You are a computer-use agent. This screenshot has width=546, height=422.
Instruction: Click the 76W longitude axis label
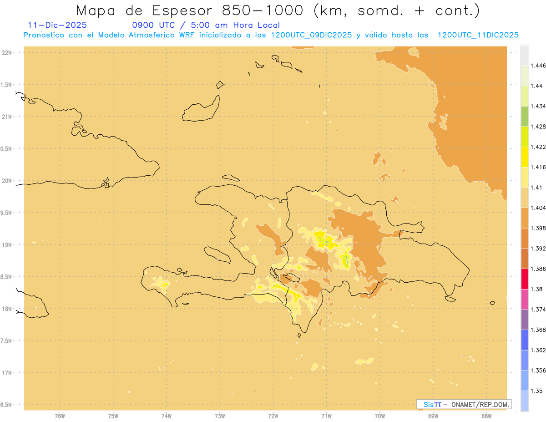point(60,416)
